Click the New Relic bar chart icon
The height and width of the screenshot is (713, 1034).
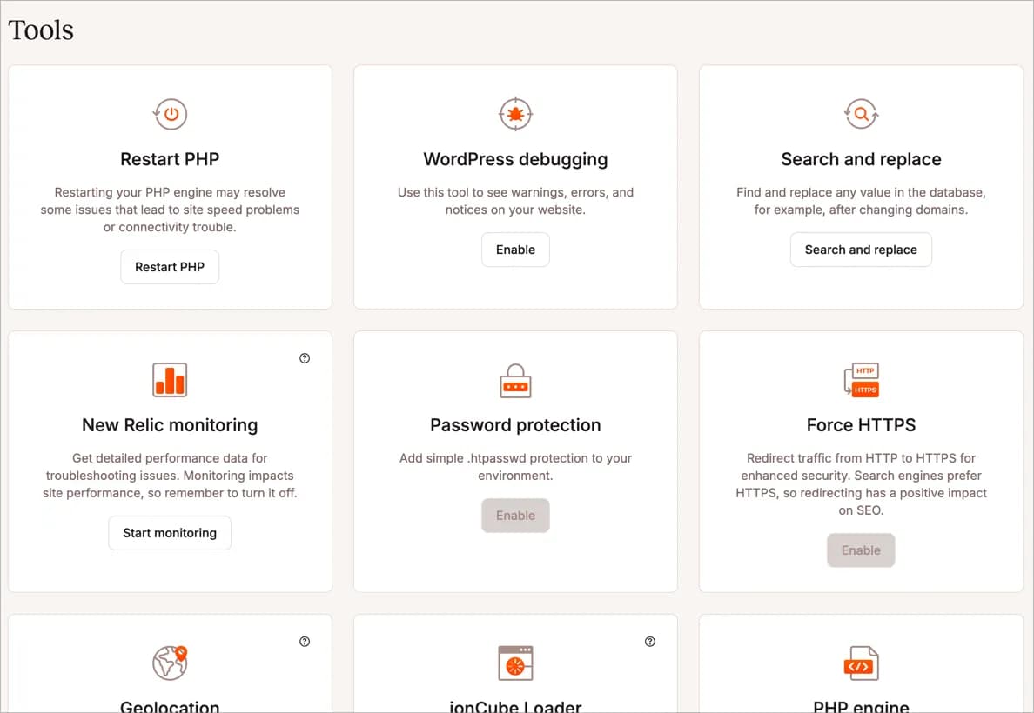(170, 380)
